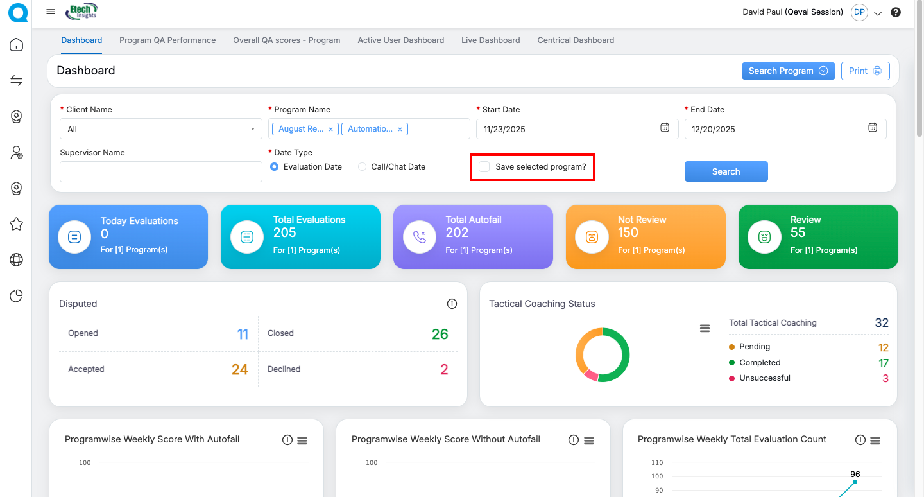Click the blue Search button

(x=726, y=171)
